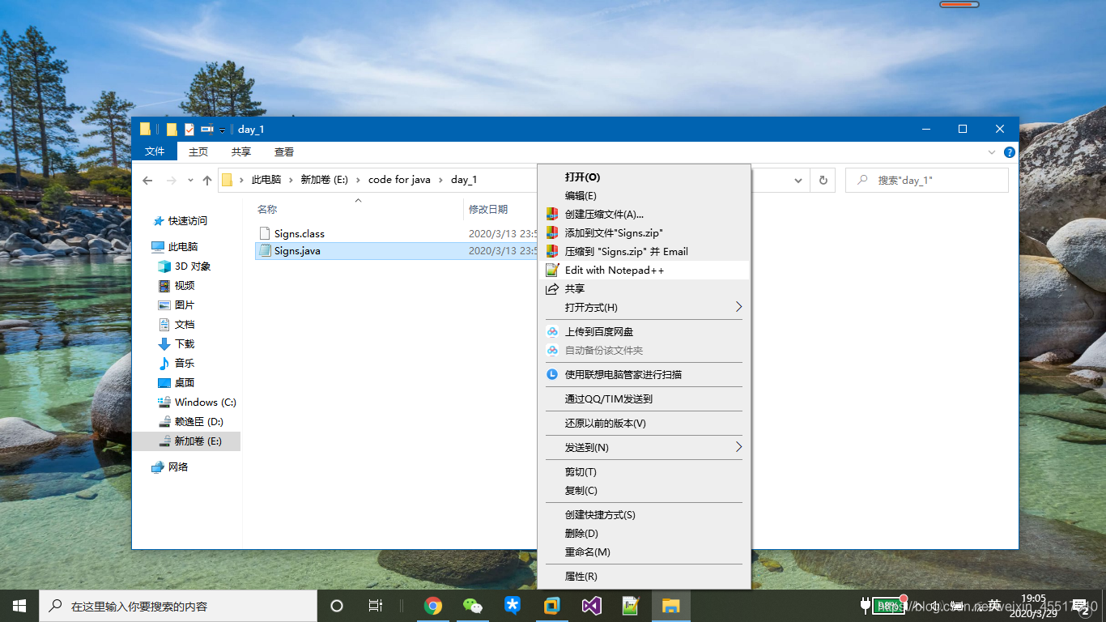
Task: Go up one folder level with the up arrow
Action: click(x=207, y=180)
